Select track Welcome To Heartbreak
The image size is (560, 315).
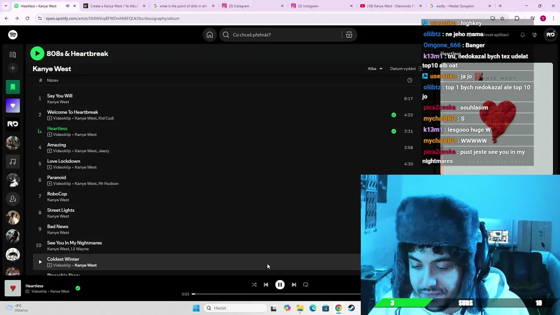[73, 112]
